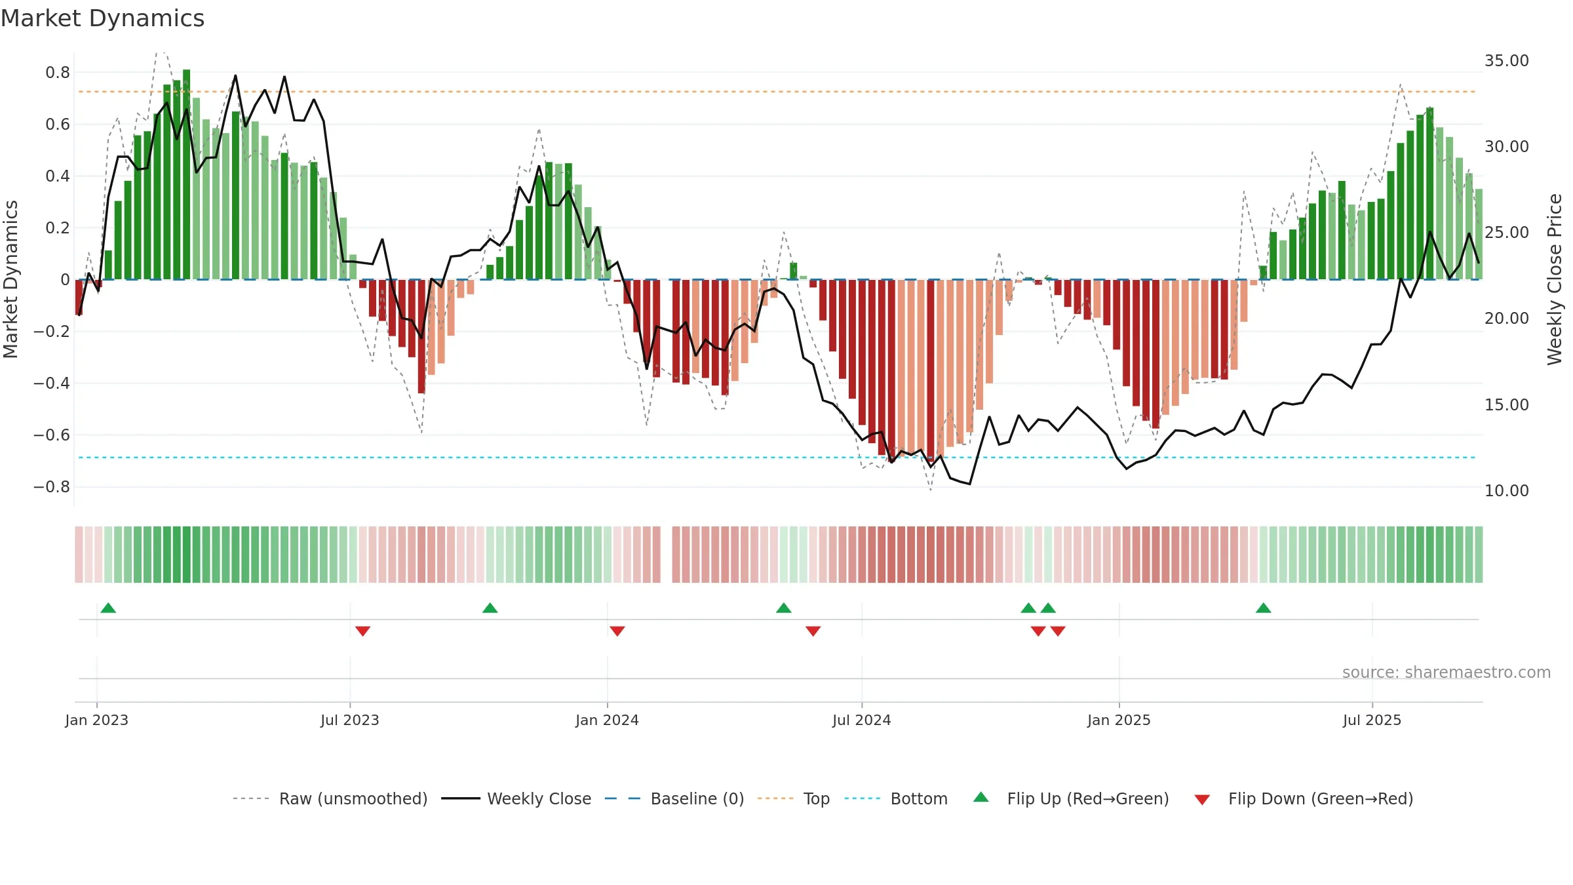Image resolution: width=1573 pixels, height=885 pixels.
Task: Click the 35.00 right axis label
Action: click(1506, 60)
